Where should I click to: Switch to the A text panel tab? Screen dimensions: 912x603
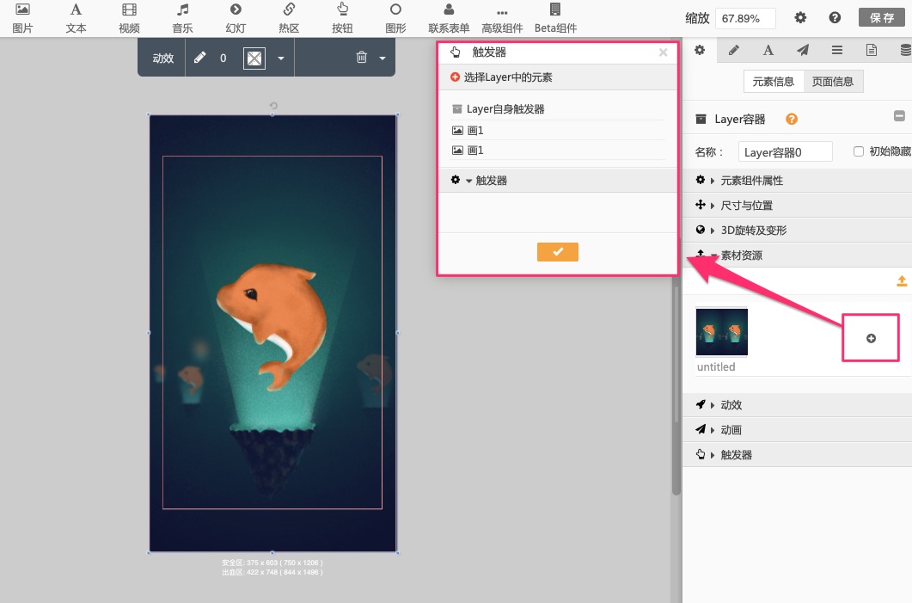pos(768,50)
